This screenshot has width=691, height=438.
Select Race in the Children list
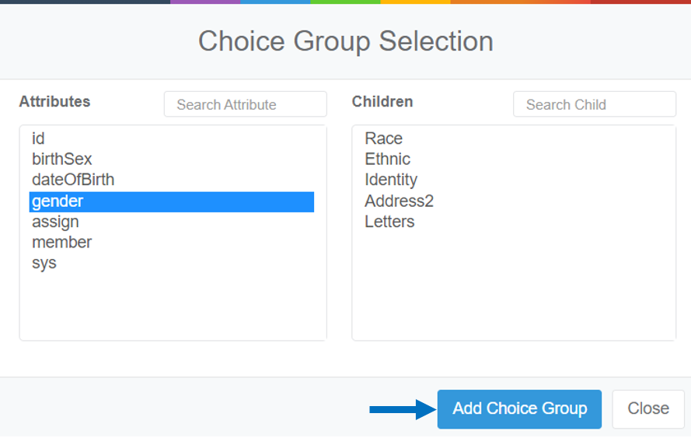384,138
